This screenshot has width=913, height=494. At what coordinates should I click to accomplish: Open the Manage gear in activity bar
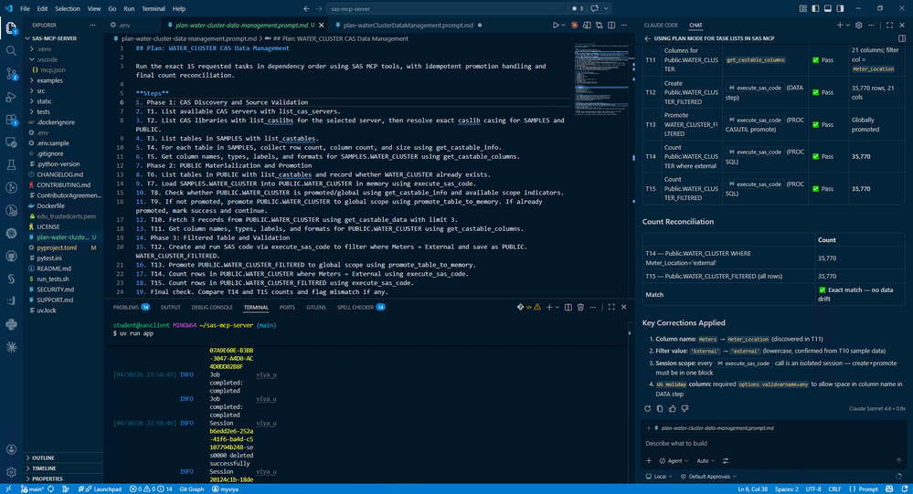click(11, 472)
